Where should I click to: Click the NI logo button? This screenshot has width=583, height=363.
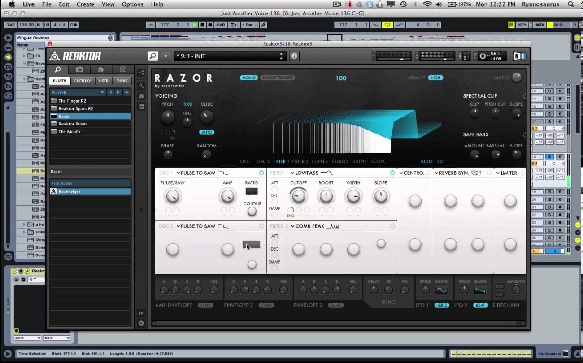519,56
